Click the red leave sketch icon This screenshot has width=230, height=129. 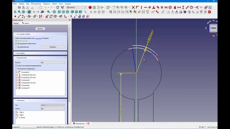[x=210, y=12]
